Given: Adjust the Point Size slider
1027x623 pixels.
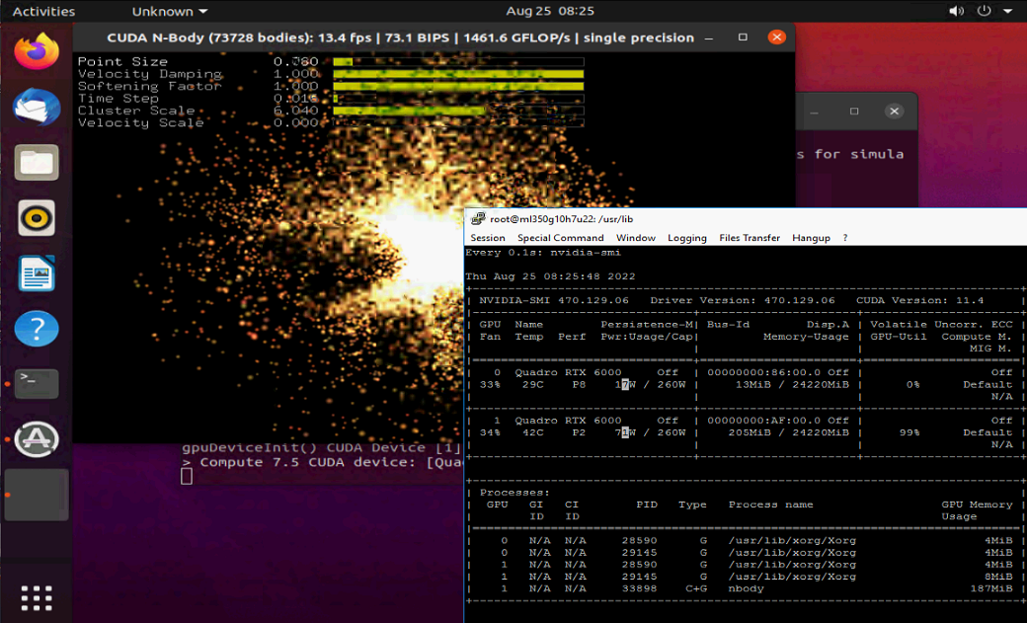Looking at the screenshot, I should pyautogui.click(x=458, y=61).
